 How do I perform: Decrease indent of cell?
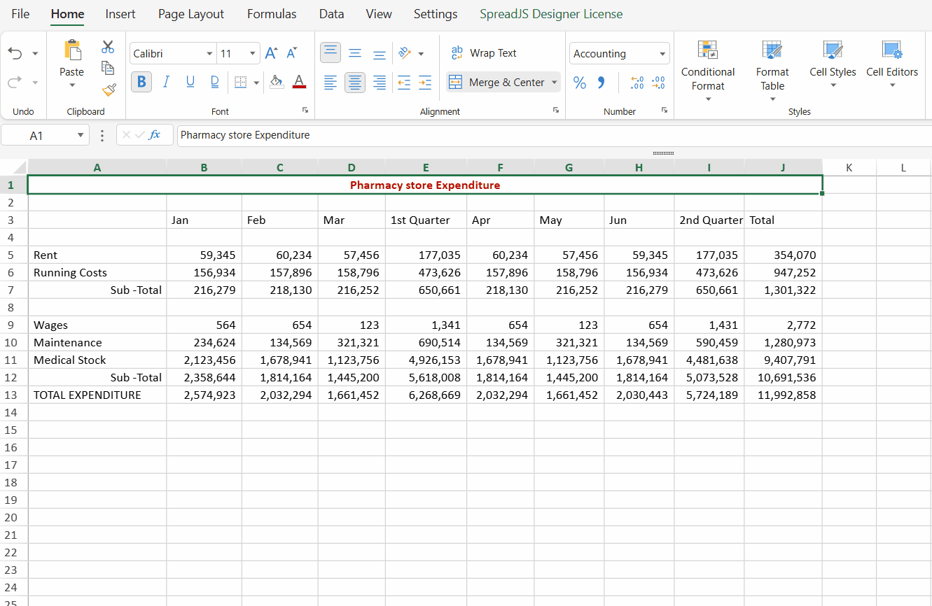click(x=404, y=83)
